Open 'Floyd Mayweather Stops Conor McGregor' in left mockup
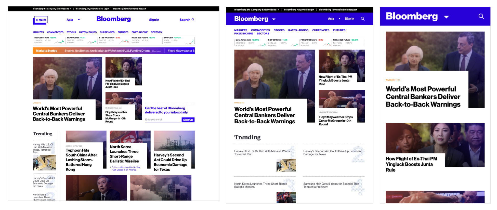 click(x=116, y=117)
